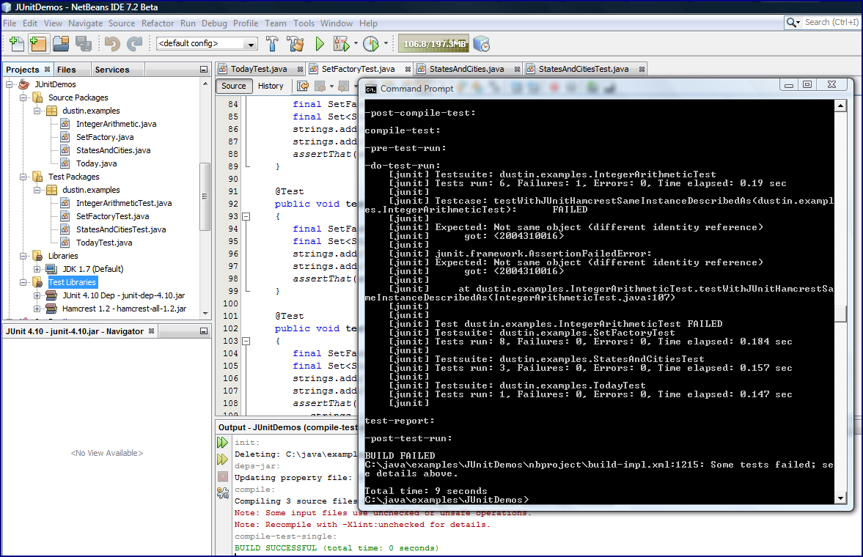Select SetFactory.java in Source Packages
Screen dimensions: 863x557
pos(105,137)
